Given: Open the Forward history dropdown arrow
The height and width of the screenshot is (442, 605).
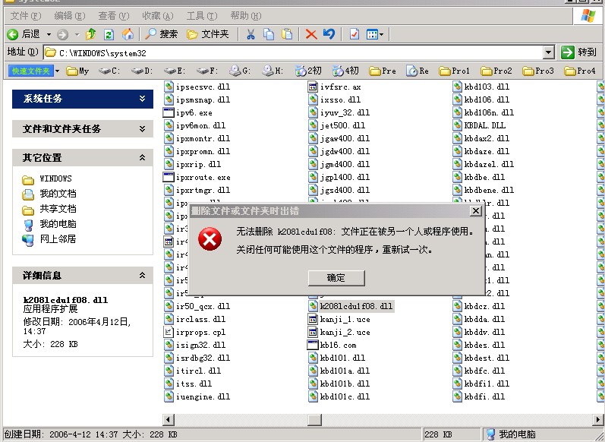Looking at the screenshot, I should 77,35.
